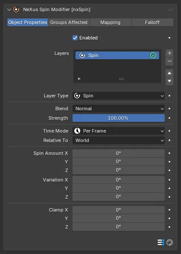Remove the selected layer with minus button
Image resolution: width=181 pixels, height=254 pixels.
click(169, 61)
